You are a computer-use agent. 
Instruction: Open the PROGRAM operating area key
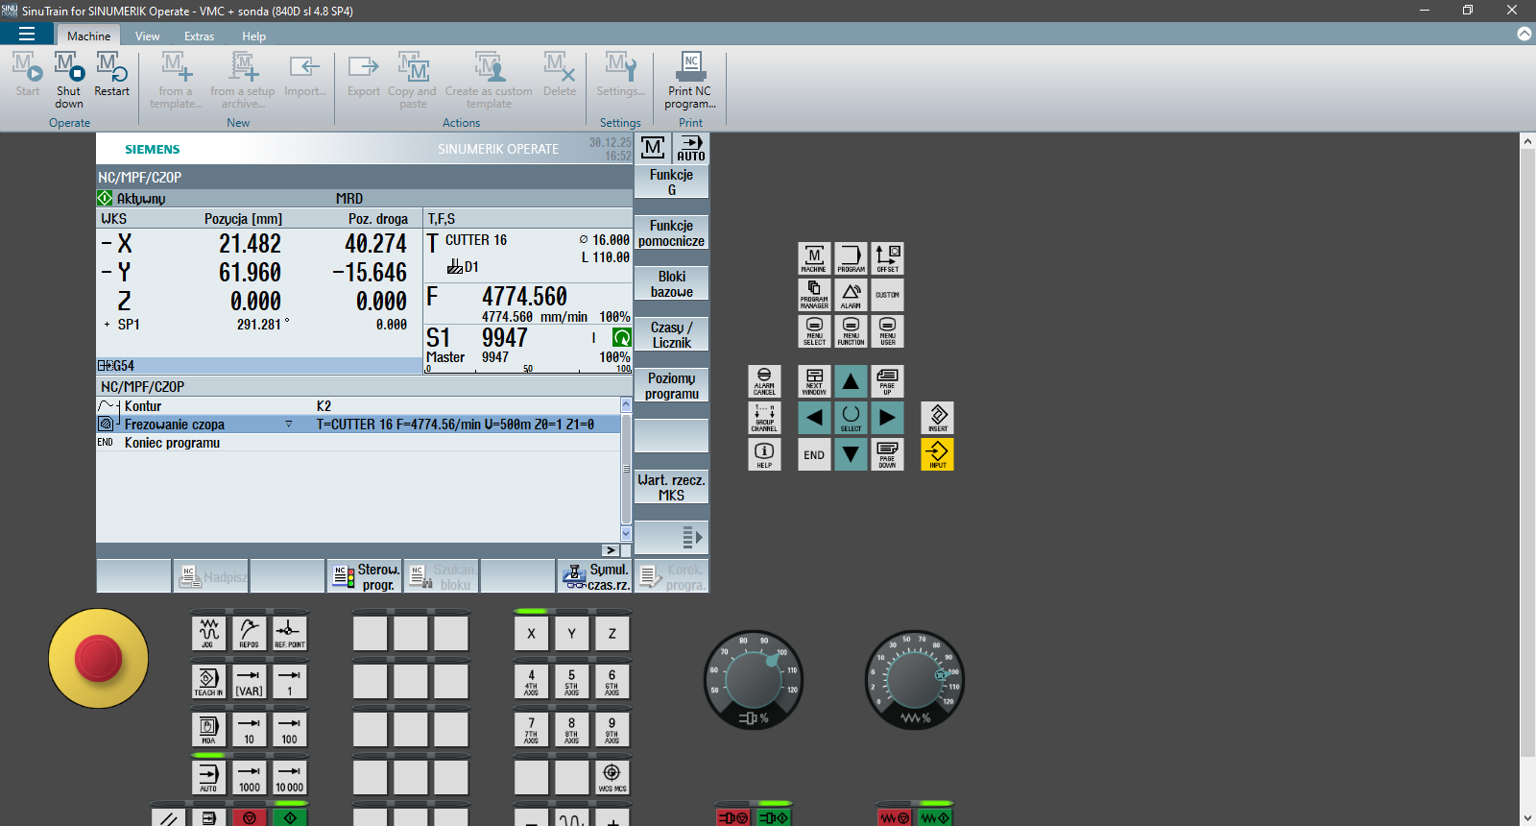pos(851,258)
